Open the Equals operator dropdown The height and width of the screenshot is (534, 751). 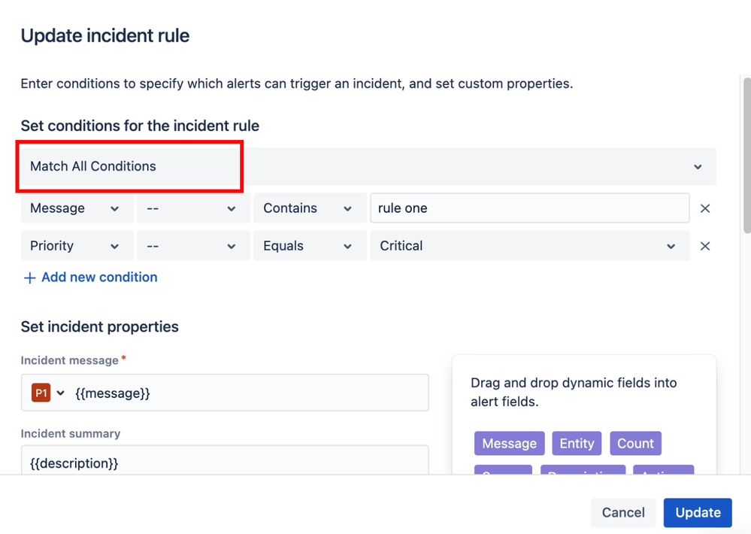tap(307, 246)
